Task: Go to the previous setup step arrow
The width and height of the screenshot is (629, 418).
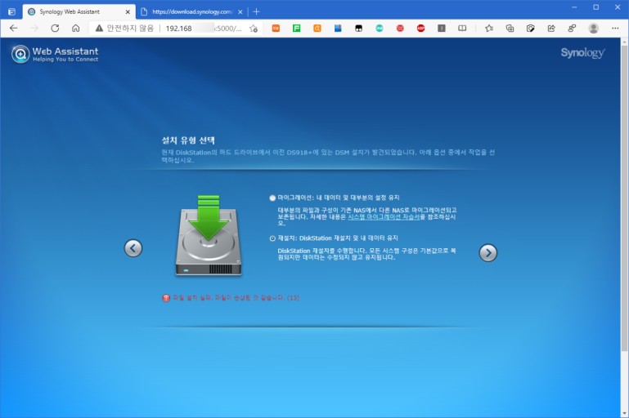Action: click(x=133, y=248)
